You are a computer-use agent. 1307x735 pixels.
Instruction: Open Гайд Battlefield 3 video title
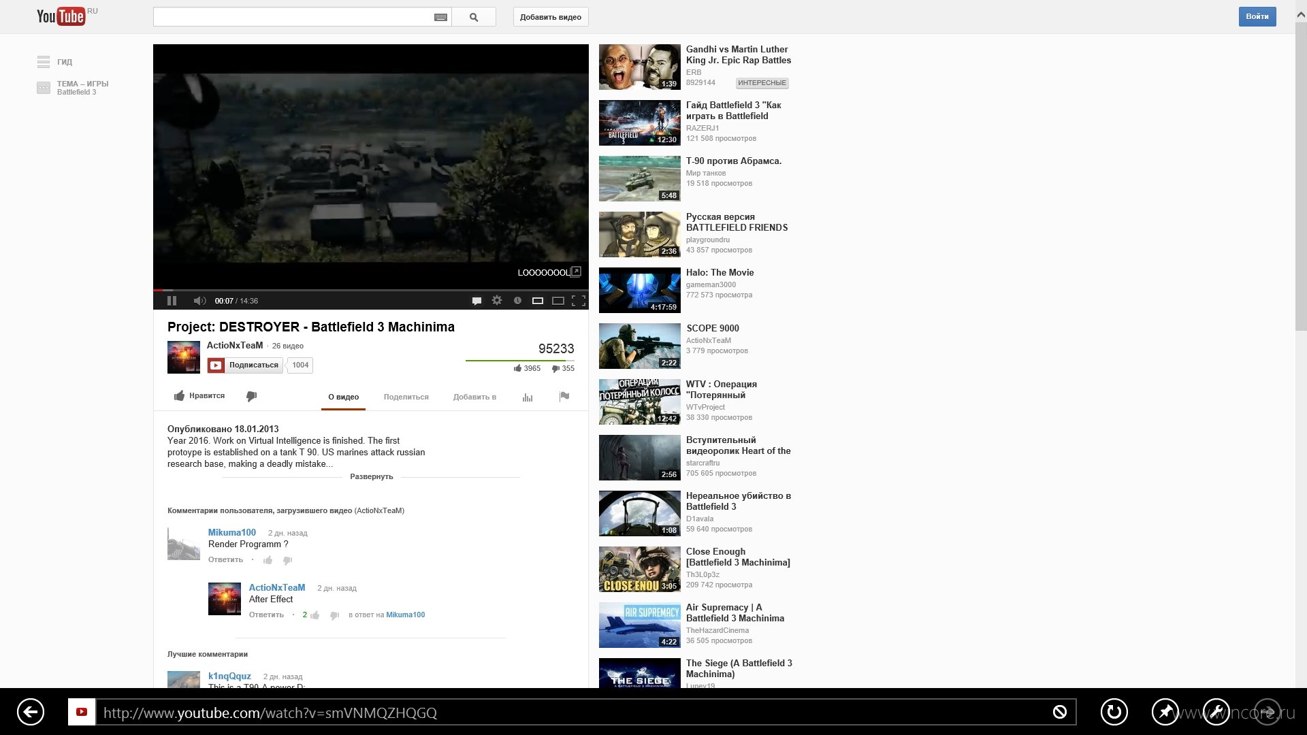tap(734, 110)
